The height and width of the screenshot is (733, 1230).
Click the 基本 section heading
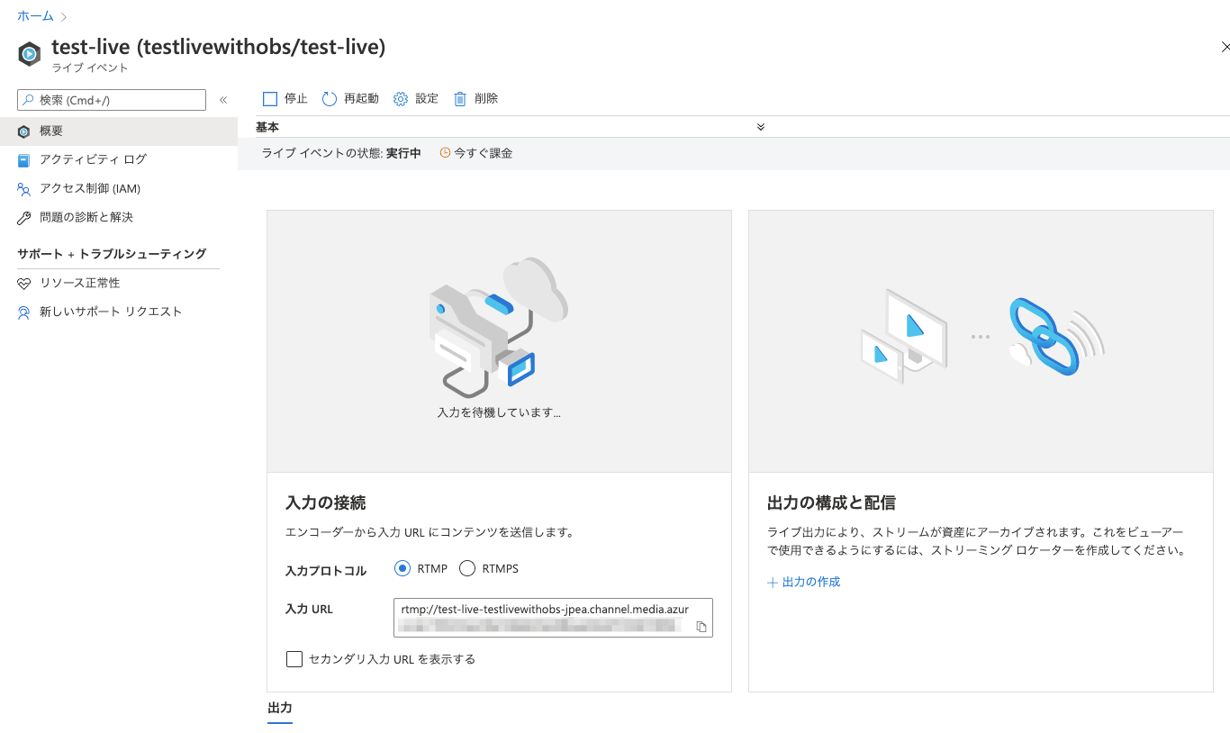click(267, 127)
